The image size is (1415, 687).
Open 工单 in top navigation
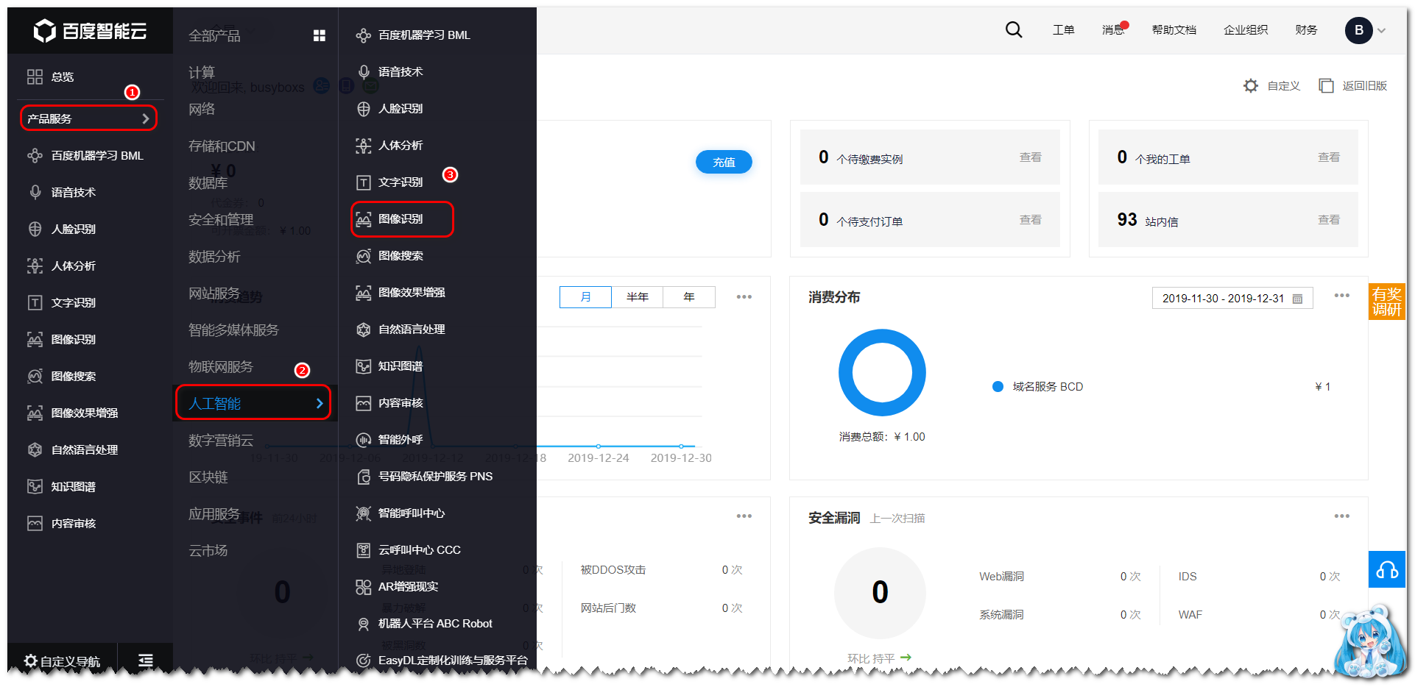1063,30
